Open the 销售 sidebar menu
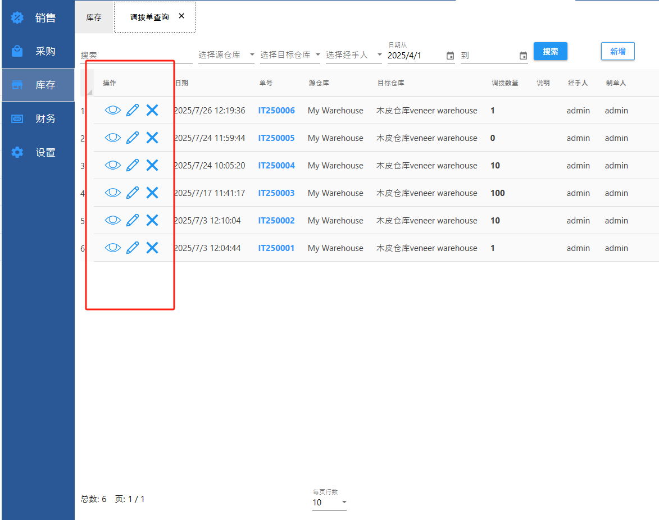The height and width of the screenshot is (520, 659). 38,18
